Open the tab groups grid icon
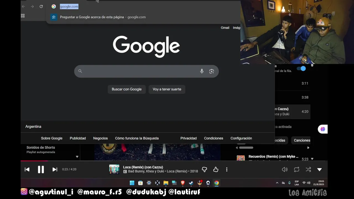 23,16
